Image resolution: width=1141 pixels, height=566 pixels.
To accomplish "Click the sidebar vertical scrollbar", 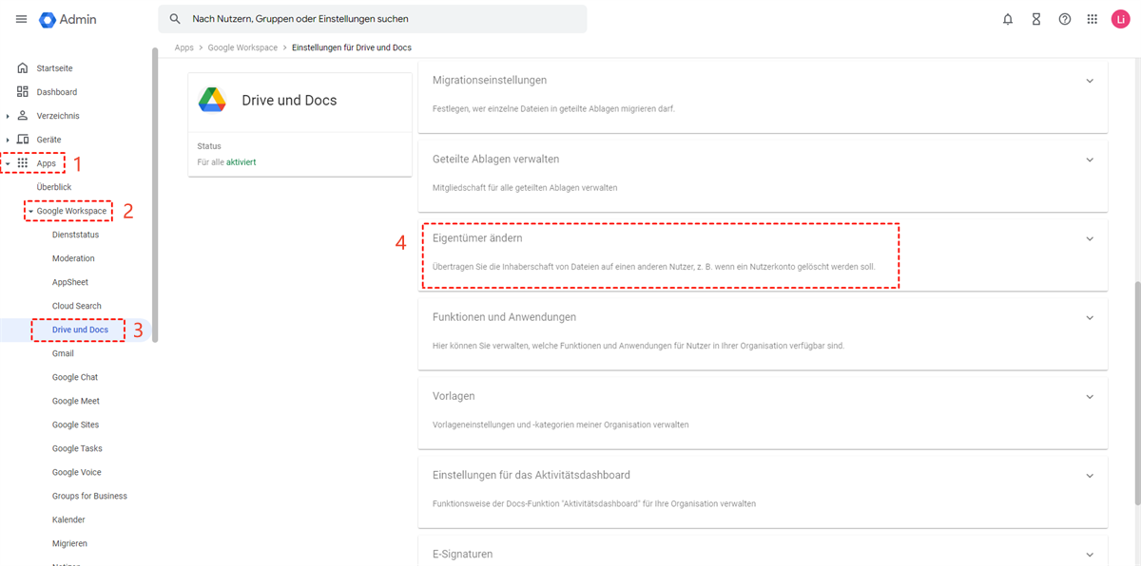I will [x=155, y=190].
